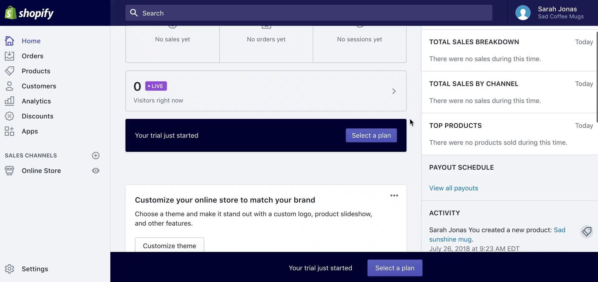Click the Customize theme button

[169, 246]
